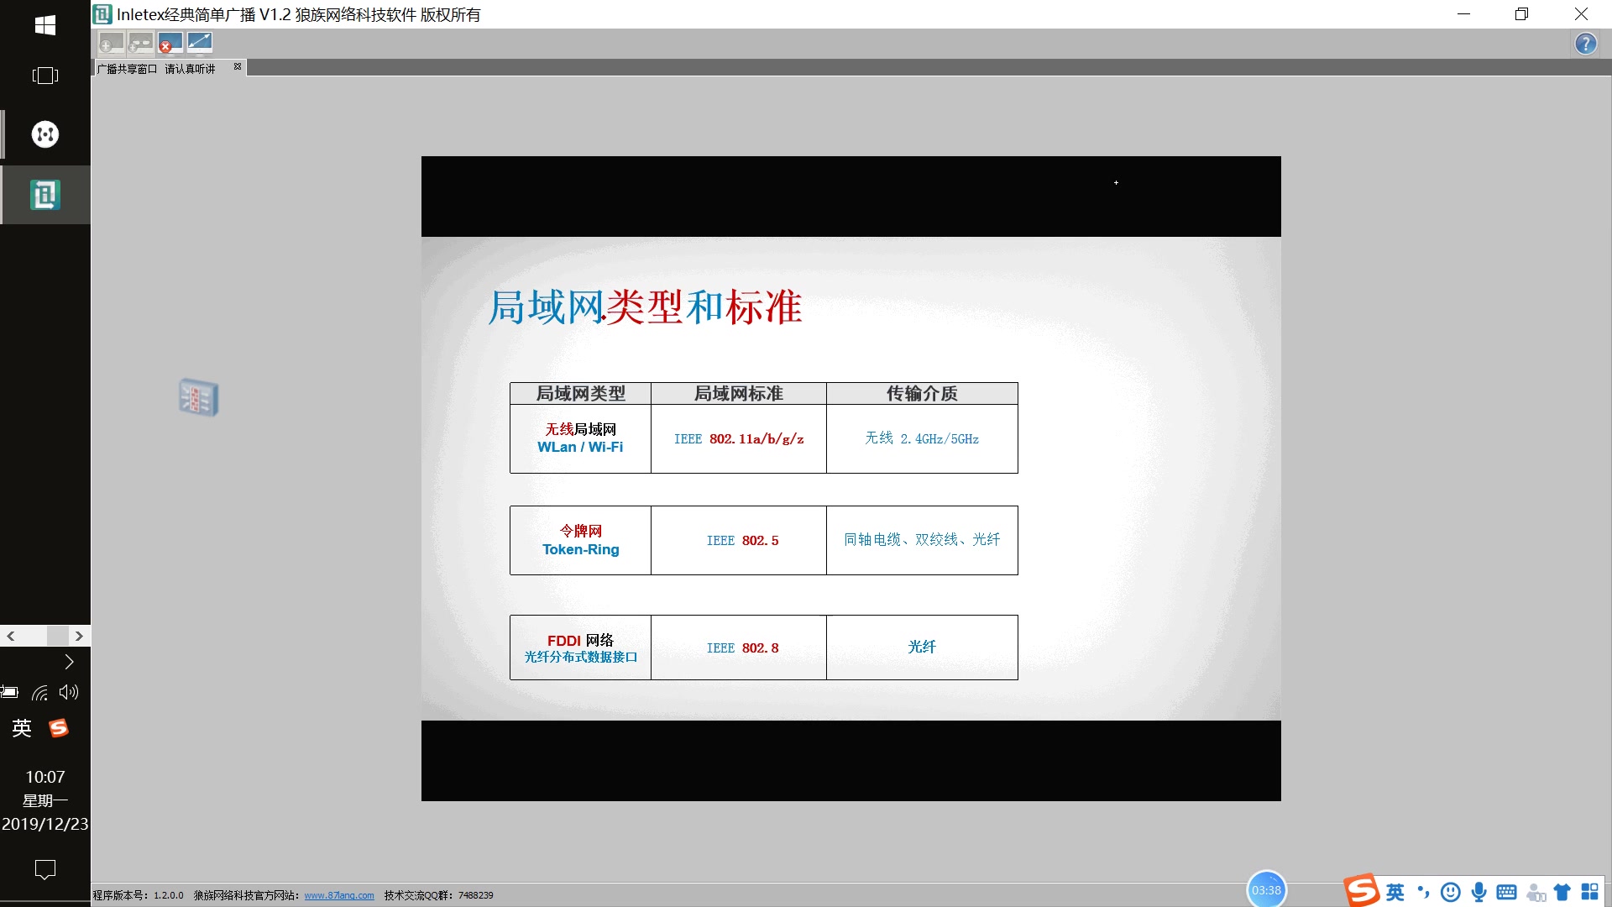The height and width of the screenshot is (907, 1612).
Task: Open the www.87lang.com website link
Action: pyautogui.click(x=339, y=895)
